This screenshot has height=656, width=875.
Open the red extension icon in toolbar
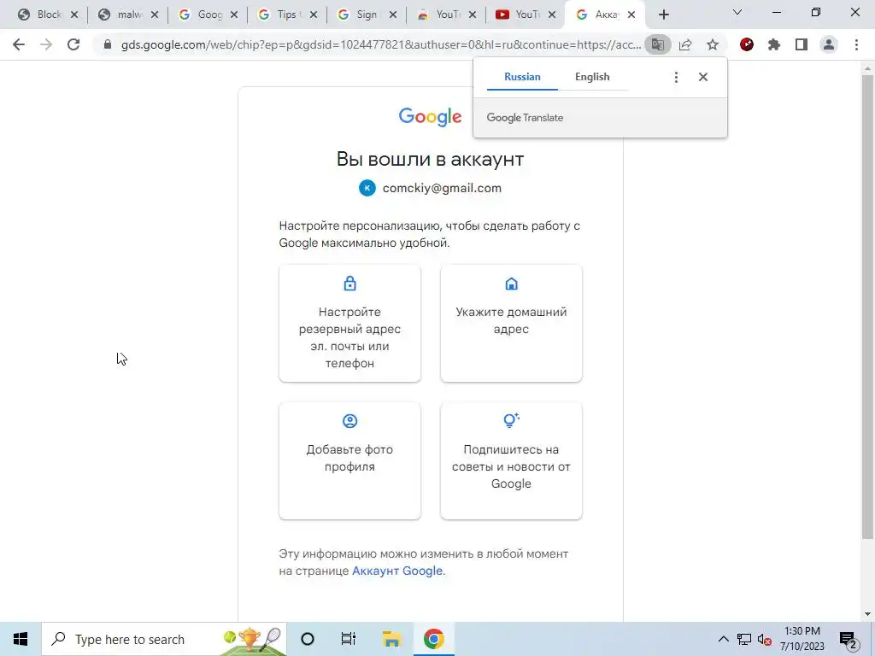coord(747,44)
